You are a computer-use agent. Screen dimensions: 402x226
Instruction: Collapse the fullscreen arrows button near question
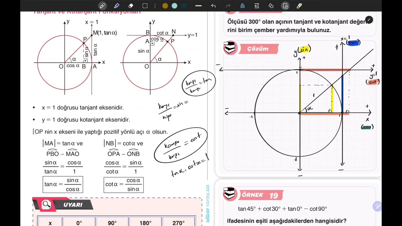(x=369, y=20)
